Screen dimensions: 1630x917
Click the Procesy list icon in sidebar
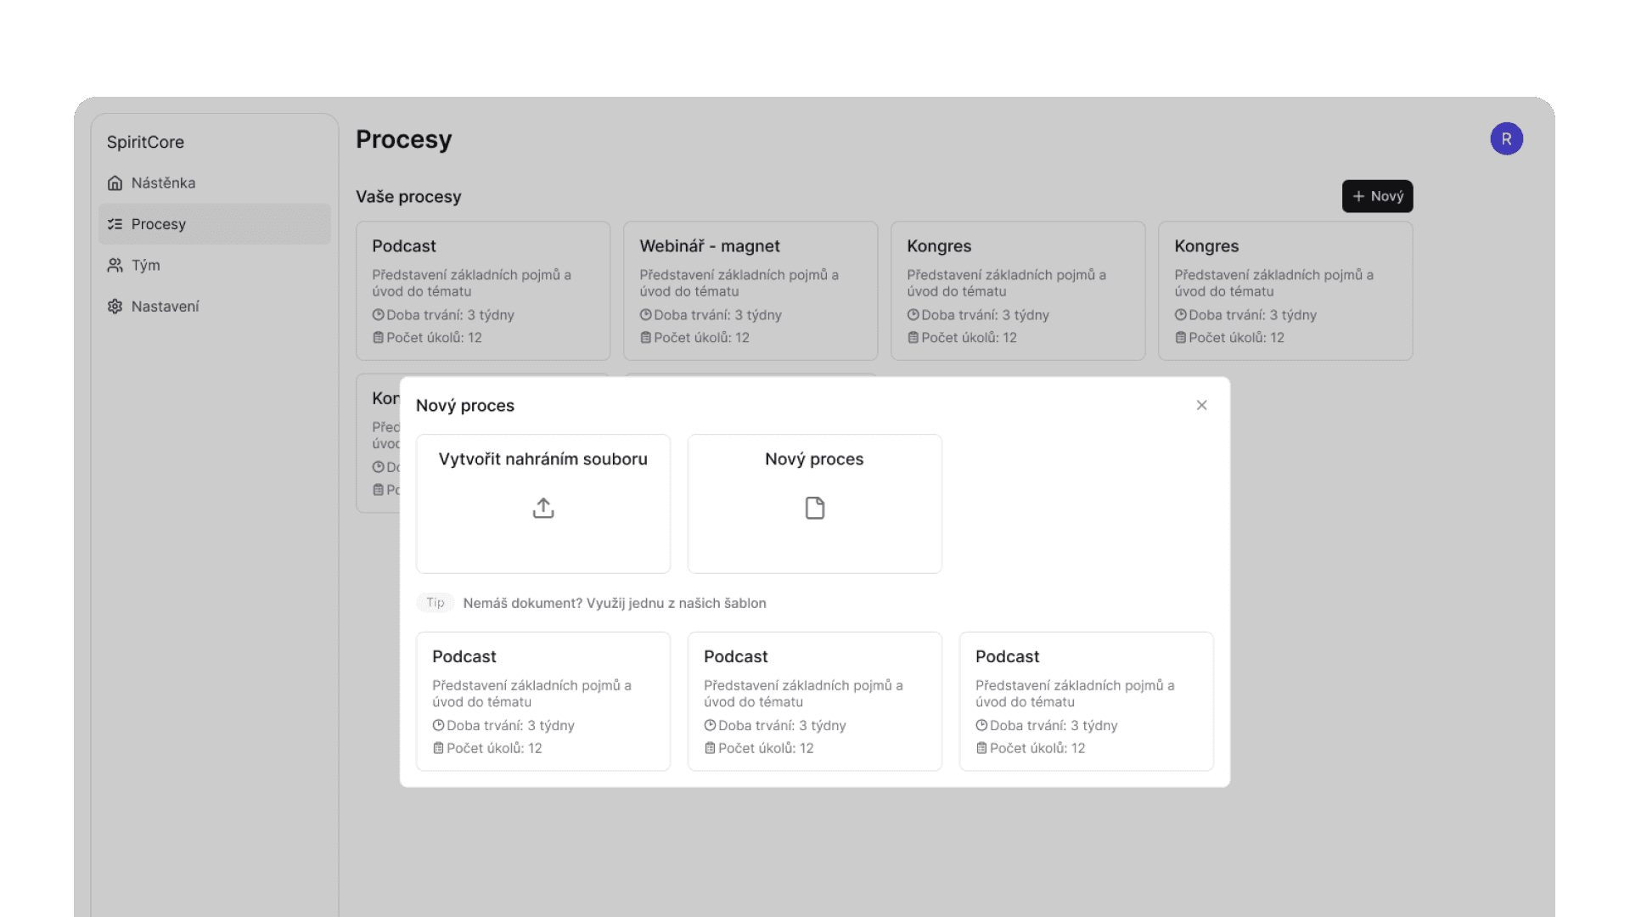[115, 224]
